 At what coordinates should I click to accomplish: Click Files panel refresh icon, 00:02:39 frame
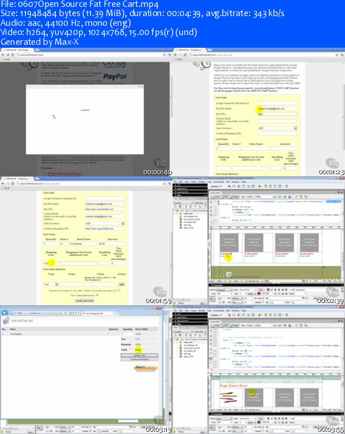coord(180,206)
